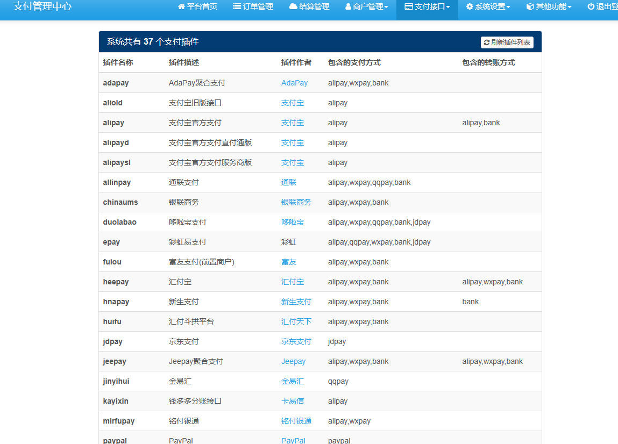Click the cloud icon beside 结算管理
The image size is (618, 444).
[x=293, y=6]
